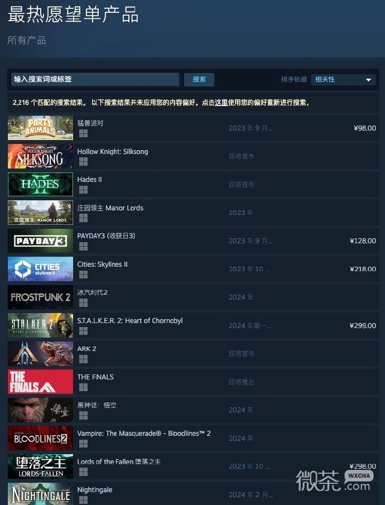
Task: Open the ARK 2 dinosaur capsule image
Action: pos(40,353)
